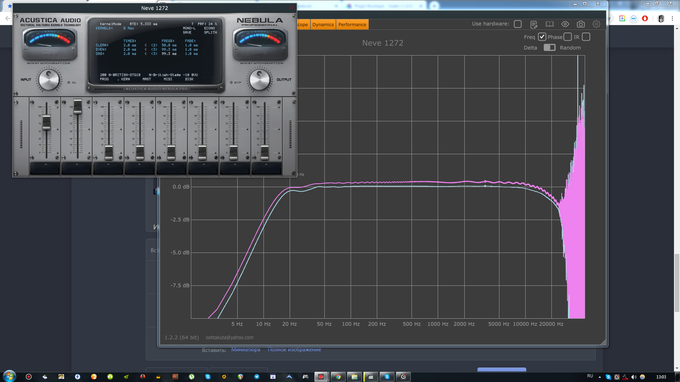Open the KERN page in Nebula display
Screen dimensions: 680x382
pyautogui.click(x=125, y=79)
